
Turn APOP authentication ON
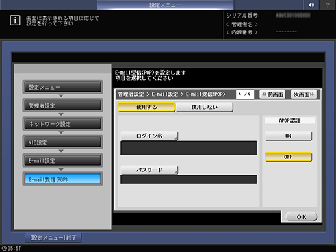tap(289, 136)
